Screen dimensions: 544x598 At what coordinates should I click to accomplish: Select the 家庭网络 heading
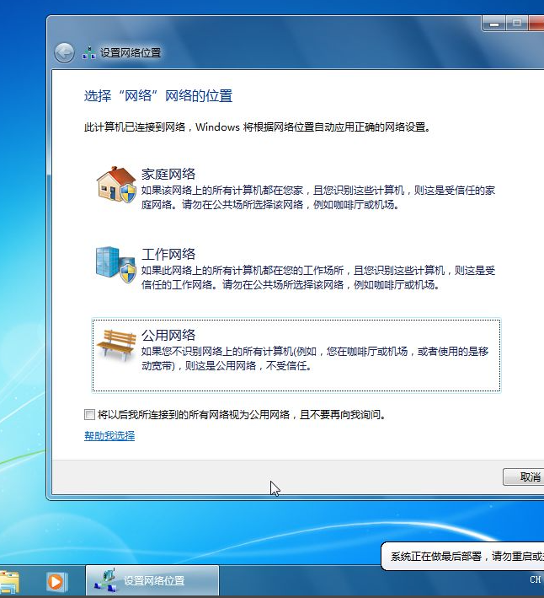point(168,174)
